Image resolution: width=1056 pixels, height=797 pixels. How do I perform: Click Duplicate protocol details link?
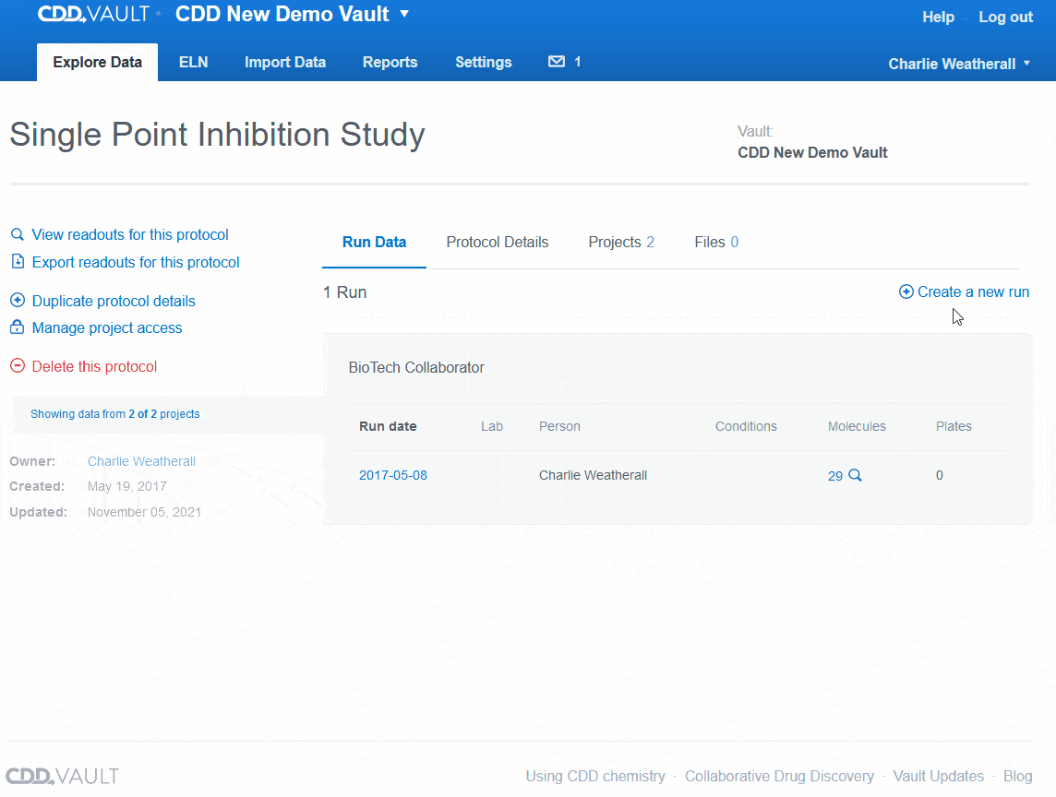point(114,301)
